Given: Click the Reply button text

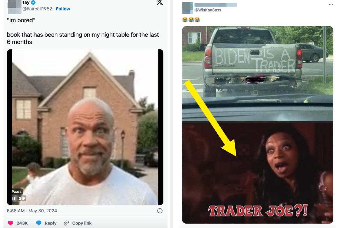Looking at the screenshot, I should (50, 223).
